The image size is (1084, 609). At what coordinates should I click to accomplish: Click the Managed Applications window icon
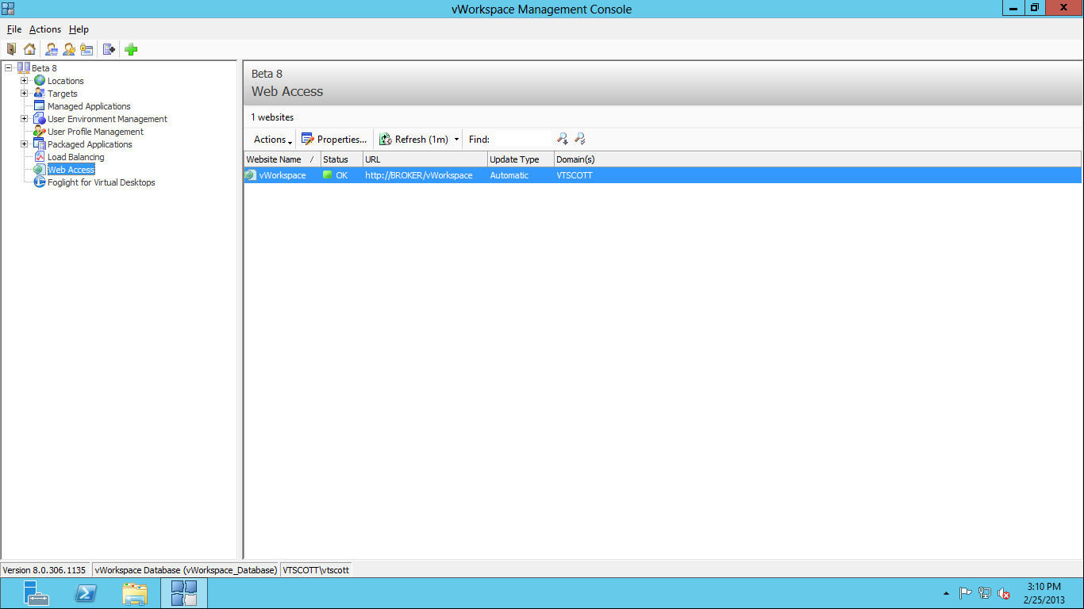tap(40, 106)
